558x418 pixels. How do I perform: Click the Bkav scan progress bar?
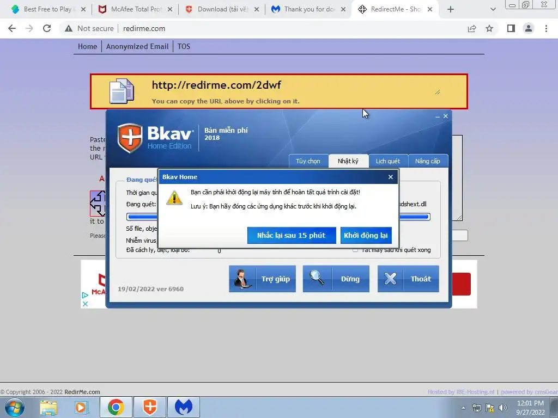click(278, 217)
